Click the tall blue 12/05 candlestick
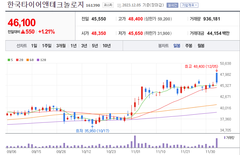 click(217, 78)
